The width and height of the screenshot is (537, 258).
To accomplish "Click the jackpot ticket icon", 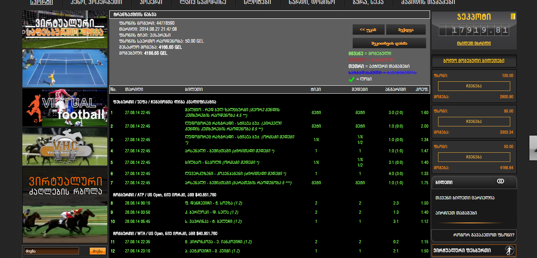I will [x=513, y=17].
